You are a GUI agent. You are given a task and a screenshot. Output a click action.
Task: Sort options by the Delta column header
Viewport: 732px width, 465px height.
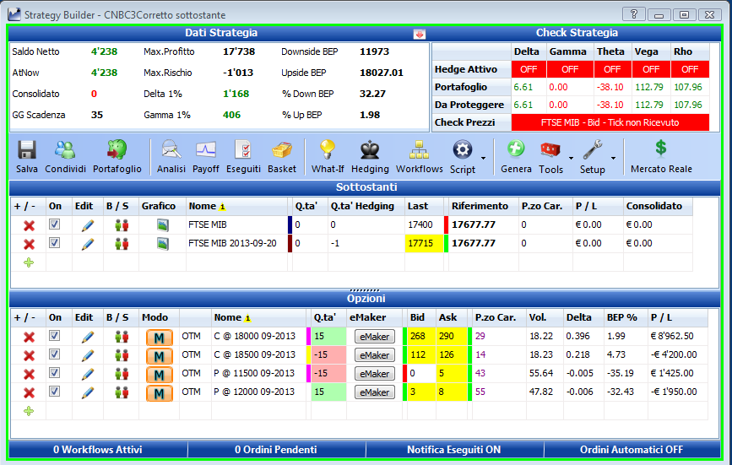coord(579,317)
